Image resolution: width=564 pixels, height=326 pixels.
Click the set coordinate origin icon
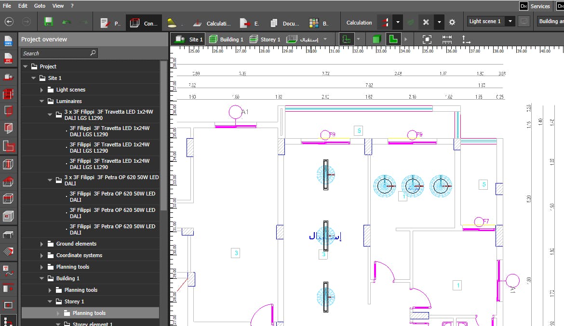(x=466, y=39)
